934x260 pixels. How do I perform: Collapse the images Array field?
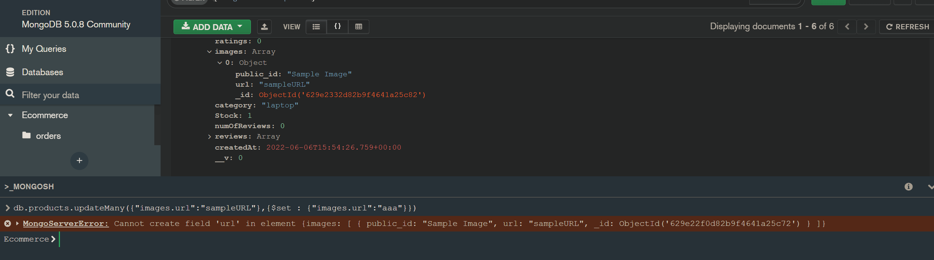coord(209,52)
